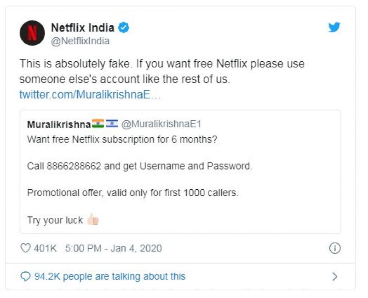Open the 5:00 PM - Jan 4, 2020 timestamp
Viewport: 368px width, 298px height.
113,248
